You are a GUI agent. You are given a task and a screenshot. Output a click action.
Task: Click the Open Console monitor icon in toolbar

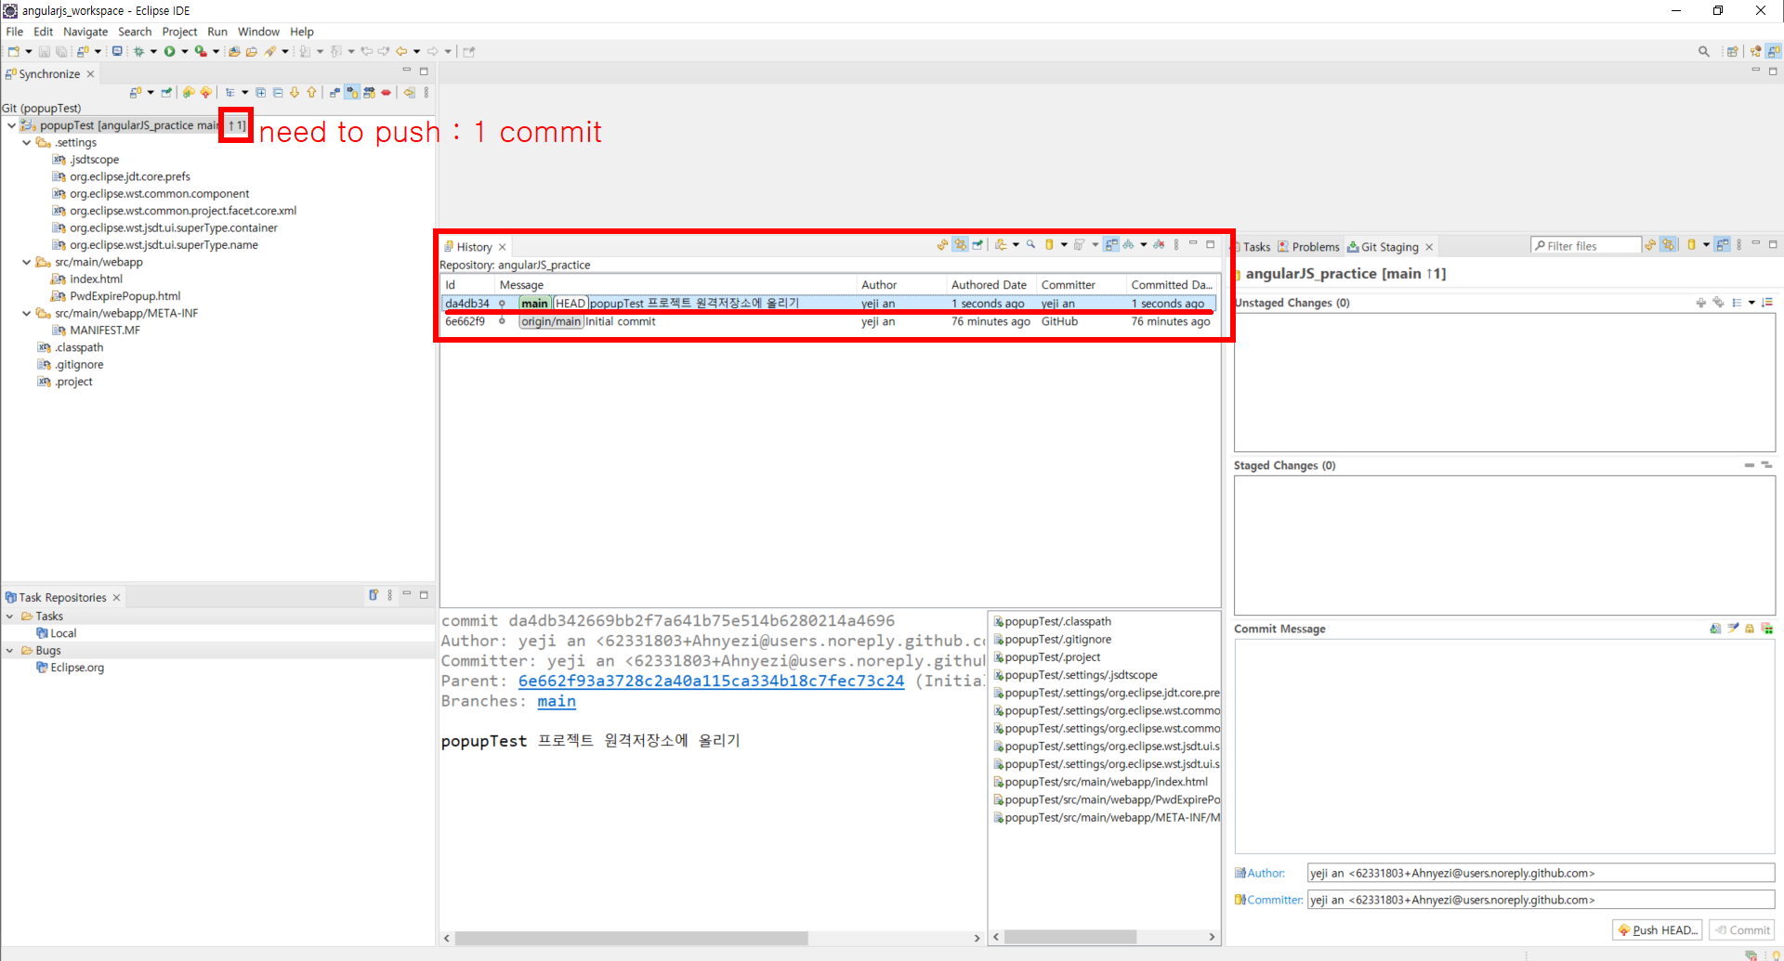pos(117,51)
